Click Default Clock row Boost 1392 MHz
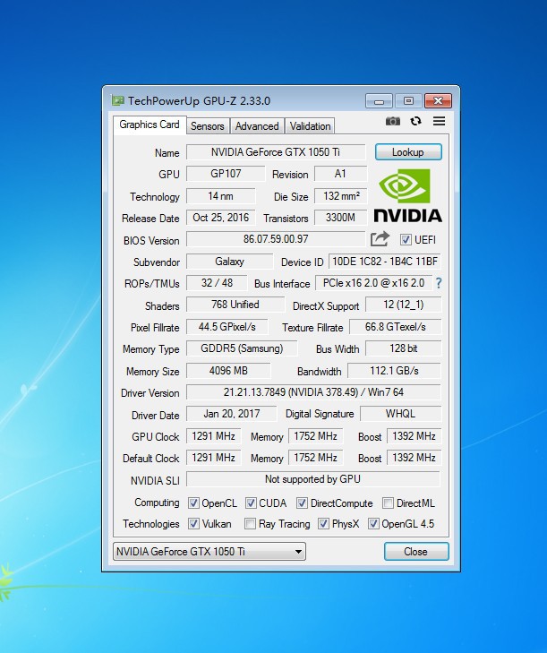The image size is (547, 653). 414,458
